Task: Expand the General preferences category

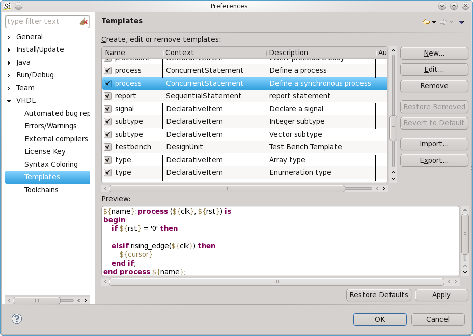Action: [9, 37]
